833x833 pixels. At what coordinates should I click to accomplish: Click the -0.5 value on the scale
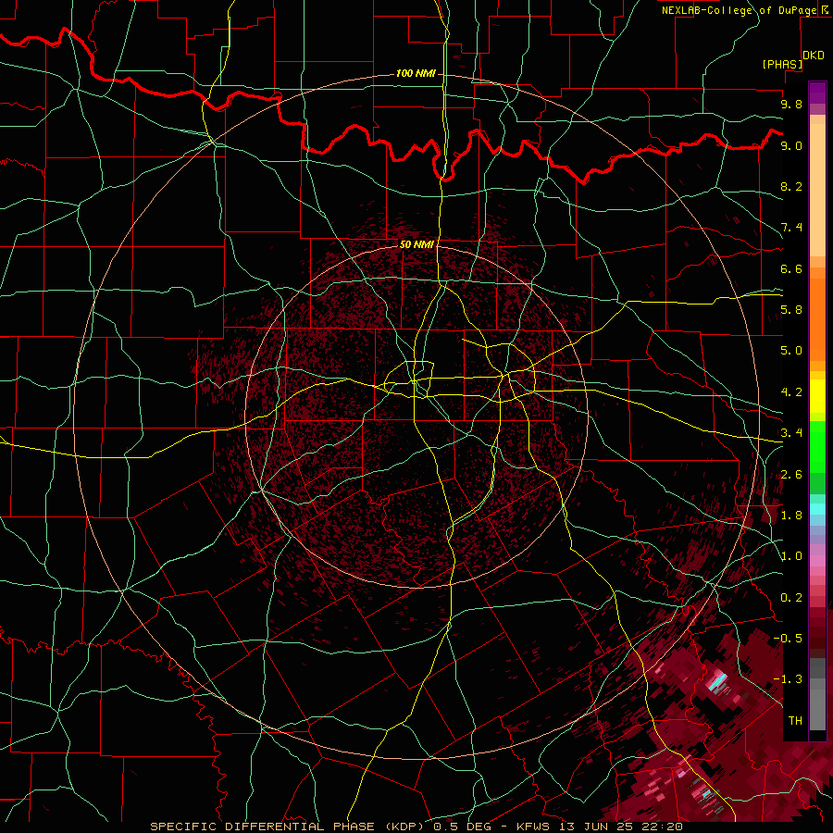[788, 638]
